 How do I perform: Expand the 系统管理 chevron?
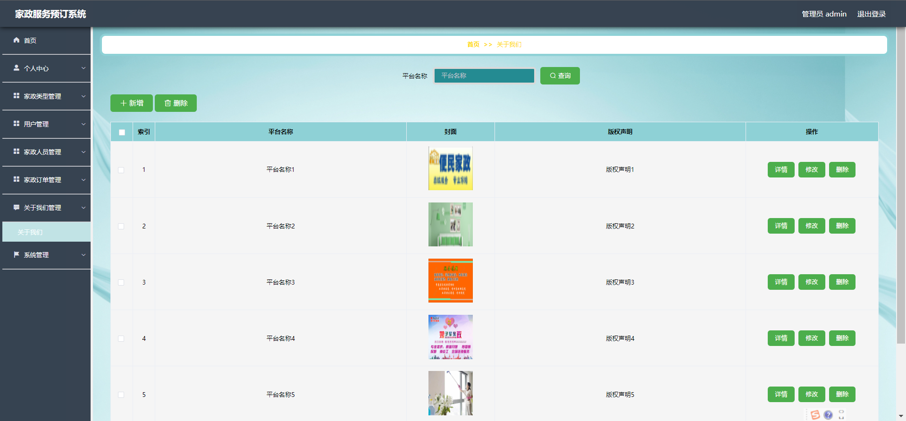point(84,254)
